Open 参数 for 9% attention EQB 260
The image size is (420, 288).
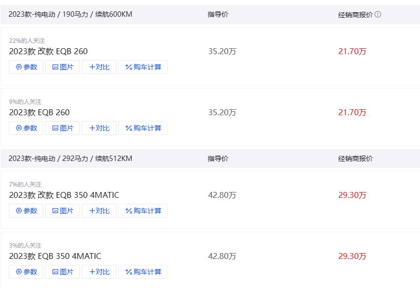26,128
